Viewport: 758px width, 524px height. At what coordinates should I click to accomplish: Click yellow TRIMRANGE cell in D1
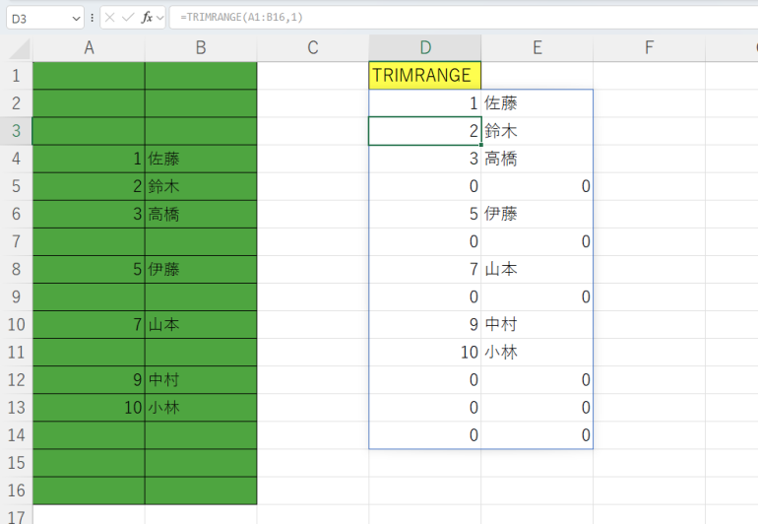point(424,76)
